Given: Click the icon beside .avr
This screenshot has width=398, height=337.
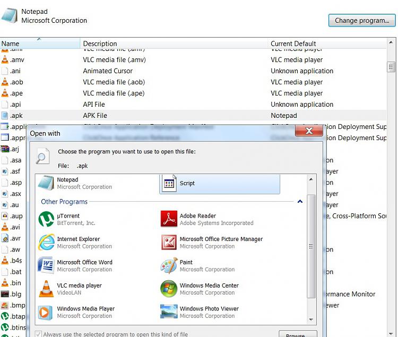Looking at the screenshot, I should [x=5, y=238].
